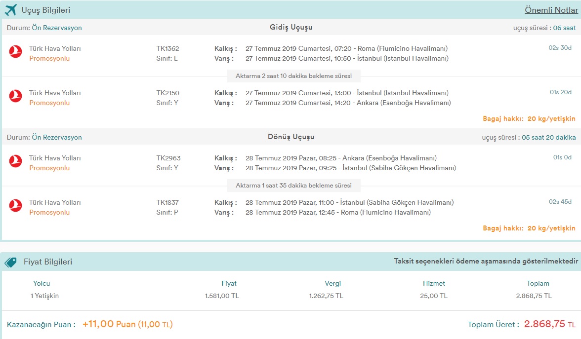Select the Dönüş Uçuşu heading
581x339 pixels.
(291, 137)
